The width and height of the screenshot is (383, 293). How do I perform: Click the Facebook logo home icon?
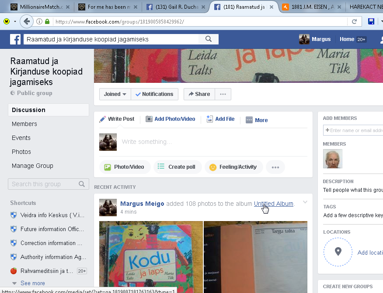click(x=15, y=39)
